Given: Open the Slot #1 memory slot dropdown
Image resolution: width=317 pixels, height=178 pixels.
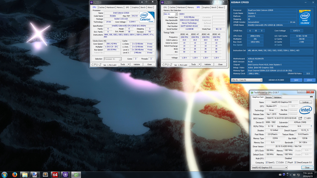Looking at the screenshot, I should pos(170,14).
